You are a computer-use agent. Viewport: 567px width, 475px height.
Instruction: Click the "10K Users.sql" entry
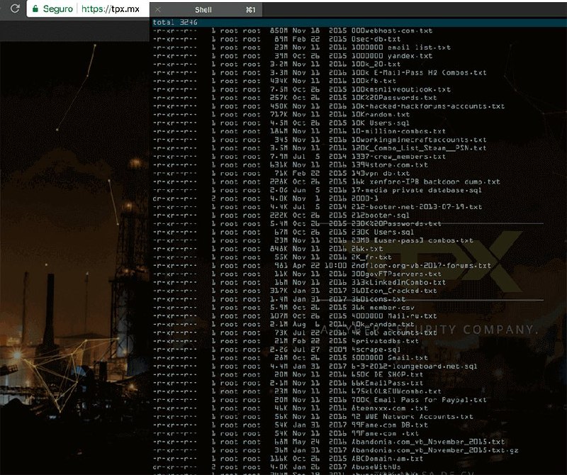click(381, 123)
